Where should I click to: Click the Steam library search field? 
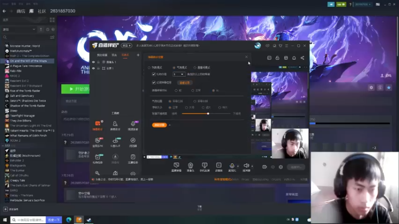click(x=26, y=37)
